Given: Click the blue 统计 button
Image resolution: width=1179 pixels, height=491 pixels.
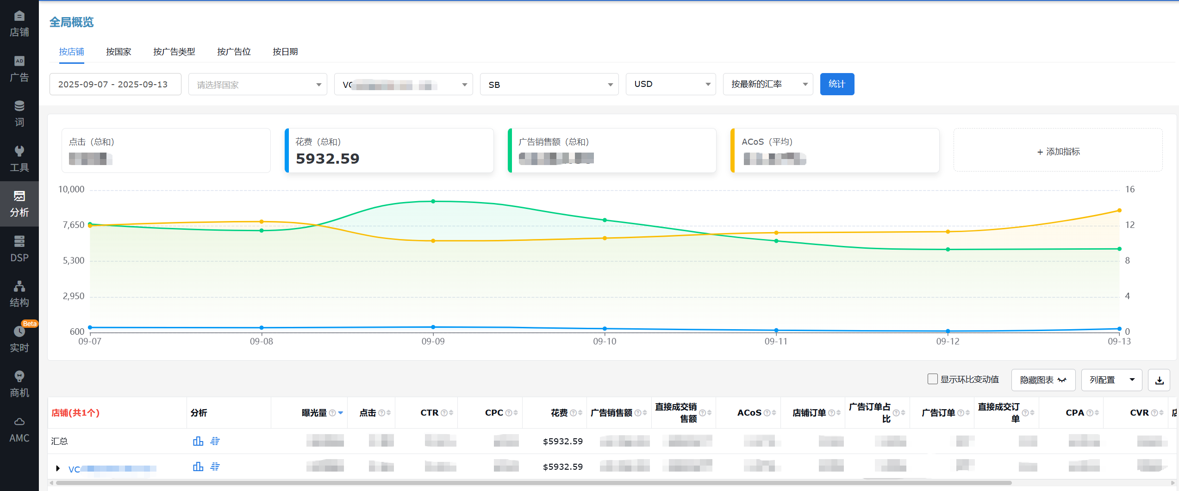Looking at the screenshot, I should (836, 84).
